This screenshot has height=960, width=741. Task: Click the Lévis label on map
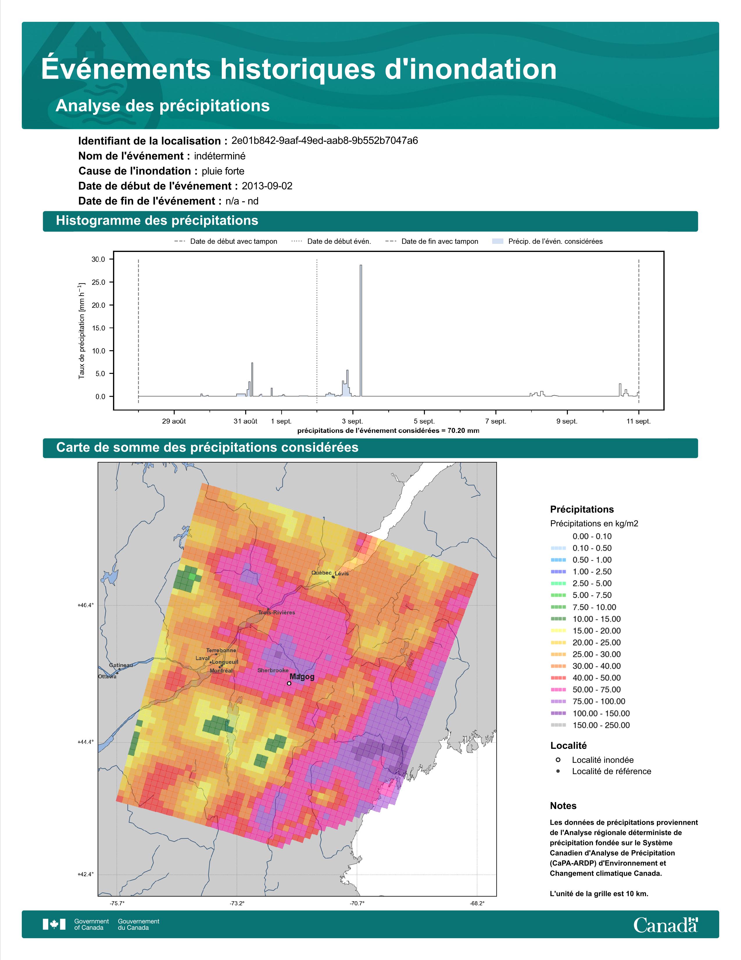(342, 573)
